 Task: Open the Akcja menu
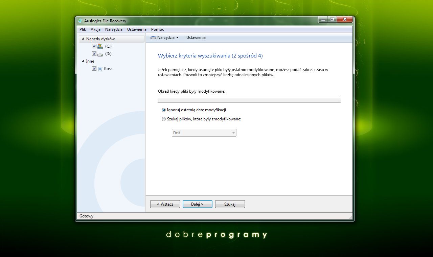click(x=95, y=29)
